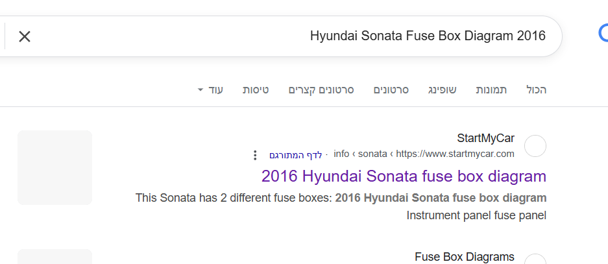Open 2016 Hyundai Sonata fuse box diagram link

pyautogui.click(x=404, y=176)
